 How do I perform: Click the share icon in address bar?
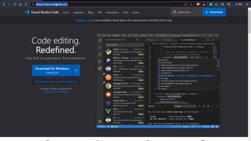tap(186, 4)
